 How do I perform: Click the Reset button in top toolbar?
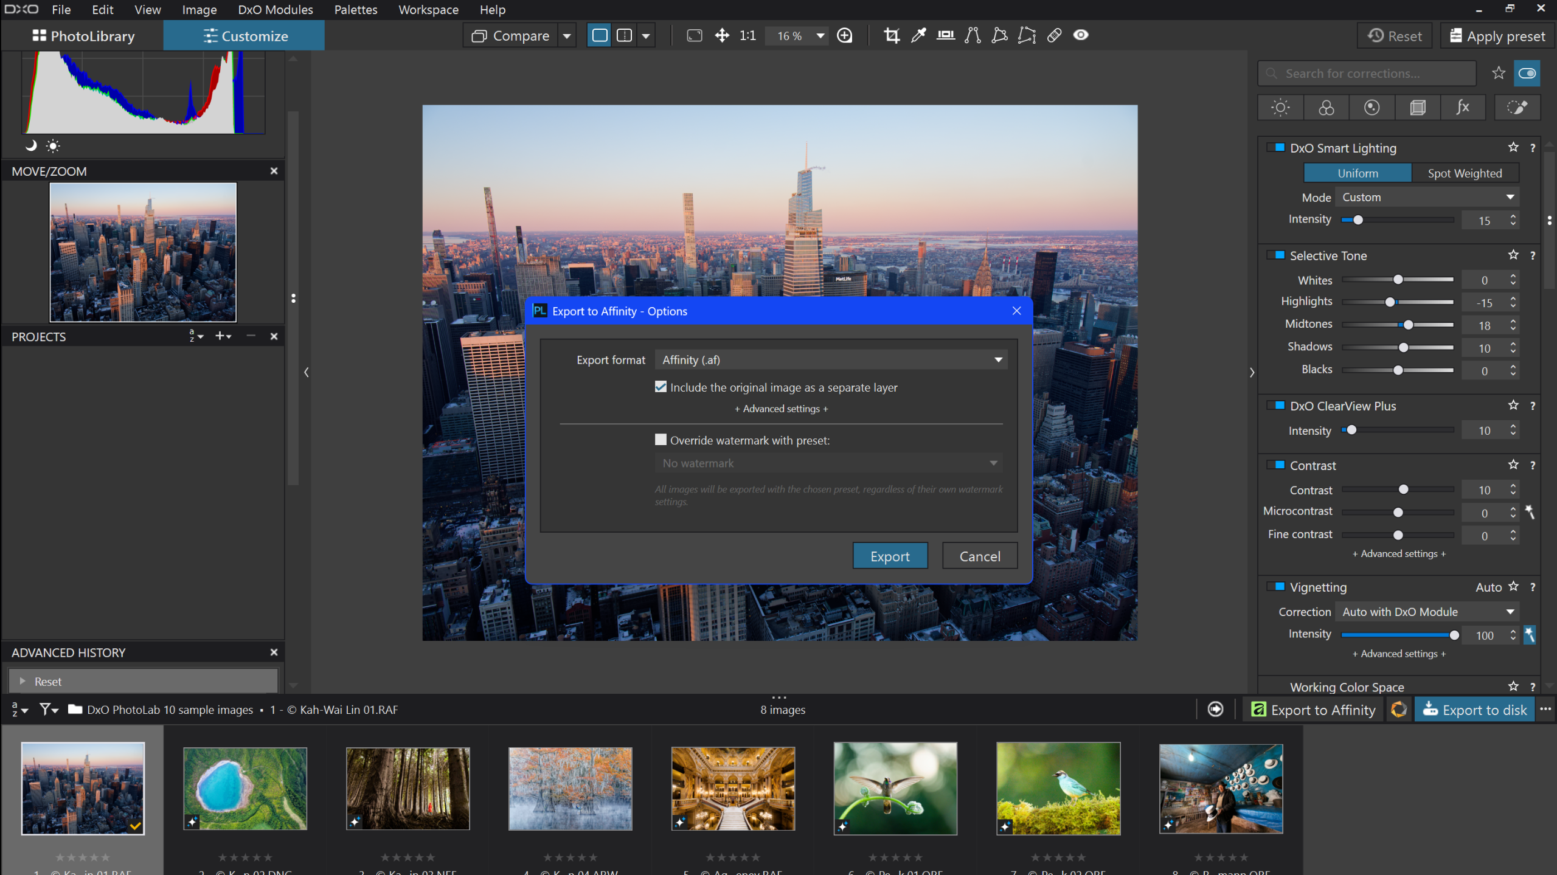(1395, 36)
